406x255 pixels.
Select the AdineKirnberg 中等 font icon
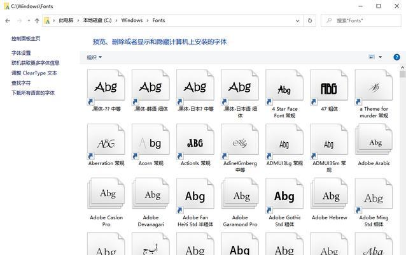pos(240,142)
